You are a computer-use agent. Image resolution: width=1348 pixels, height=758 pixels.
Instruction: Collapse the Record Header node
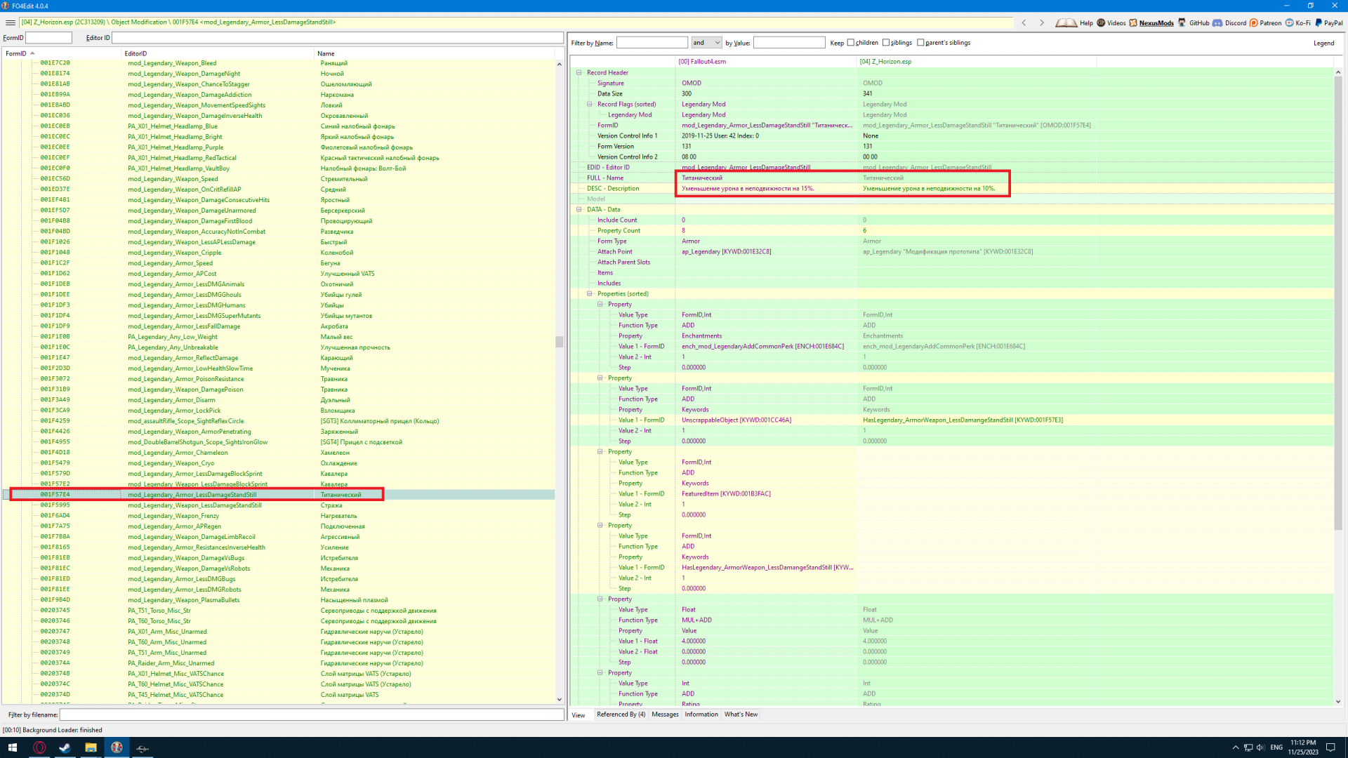pos(579,72)
